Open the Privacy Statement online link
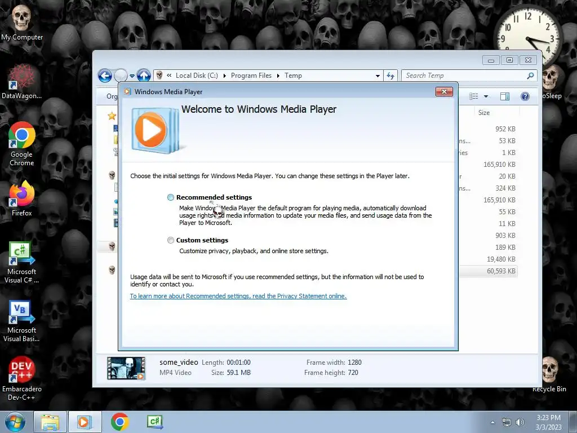577x433 pixels. pos(238,296)
